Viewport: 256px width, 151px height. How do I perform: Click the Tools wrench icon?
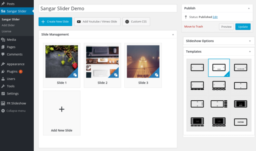pos(3,86)
